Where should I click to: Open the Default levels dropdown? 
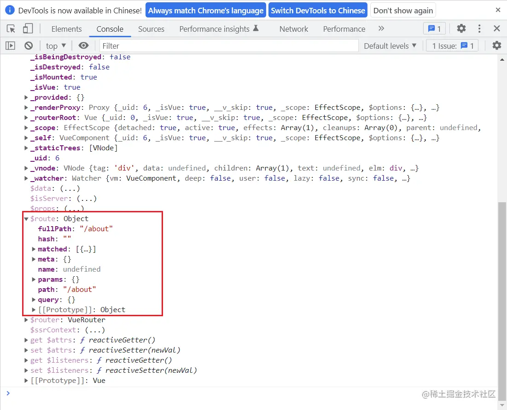390,46
